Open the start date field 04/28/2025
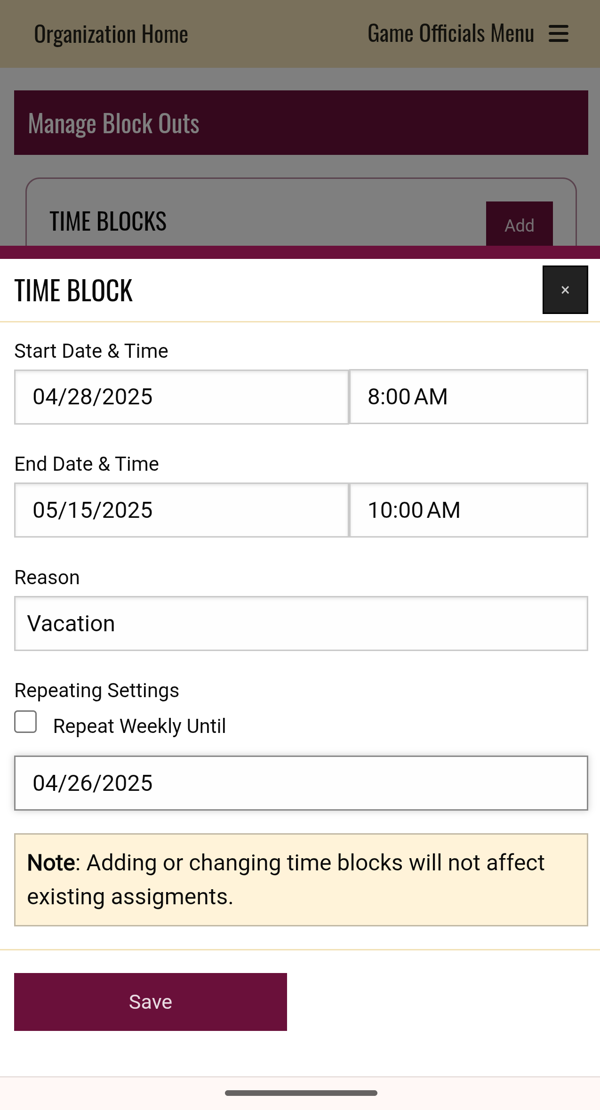 [181, 397]
